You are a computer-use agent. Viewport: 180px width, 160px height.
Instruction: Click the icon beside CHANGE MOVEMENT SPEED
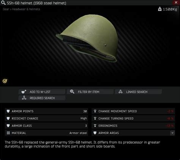(95, 111)
